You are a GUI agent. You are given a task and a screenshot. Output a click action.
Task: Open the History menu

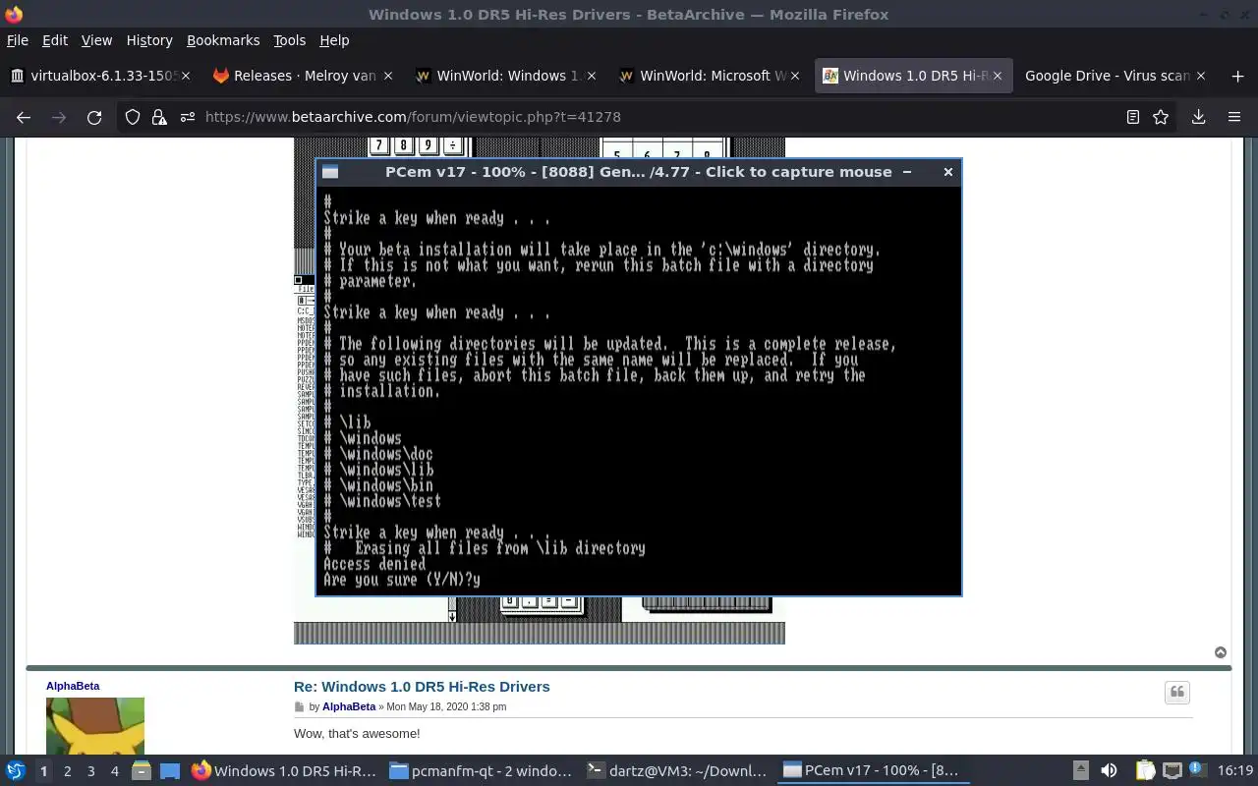[x=149, y=40]
